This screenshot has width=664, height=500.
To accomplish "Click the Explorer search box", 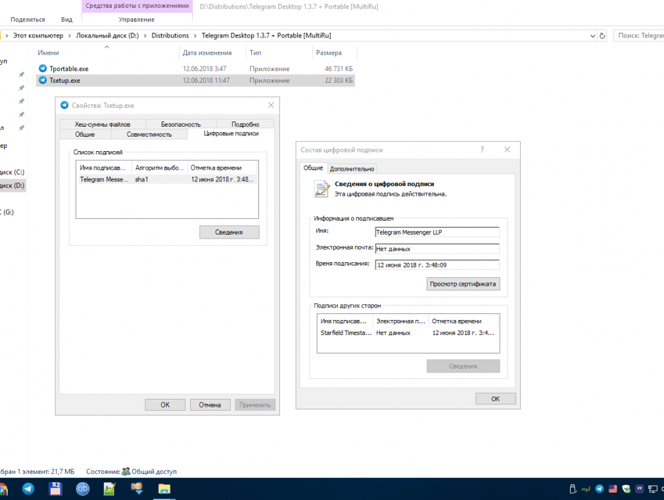I will pyautogui.click(x=638, y=35).
